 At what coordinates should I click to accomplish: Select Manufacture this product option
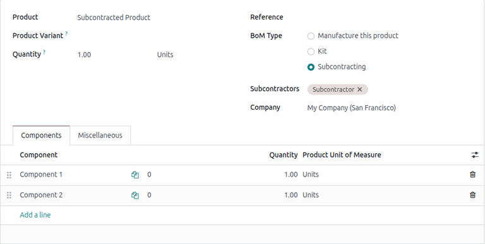[311, 36]
